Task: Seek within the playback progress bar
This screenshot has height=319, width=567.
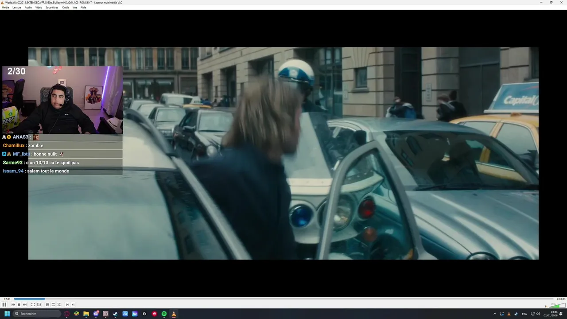Action: [x=283, y=299]
